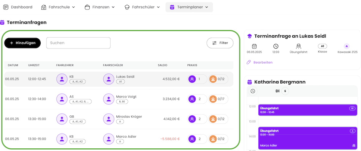Image resolution: width=361 pixels, height=151 pixels.
Task: Click into the Suchen search field
Action: pyautogui.click(x=78, y=43)
